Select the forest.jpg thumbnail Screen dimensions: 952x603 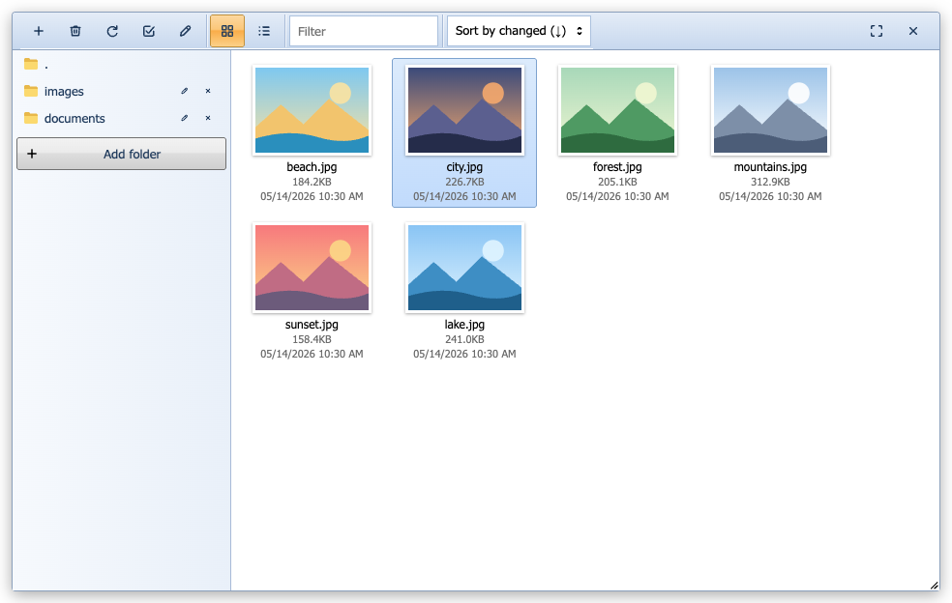pyautogui.click(x=617, y=110)
